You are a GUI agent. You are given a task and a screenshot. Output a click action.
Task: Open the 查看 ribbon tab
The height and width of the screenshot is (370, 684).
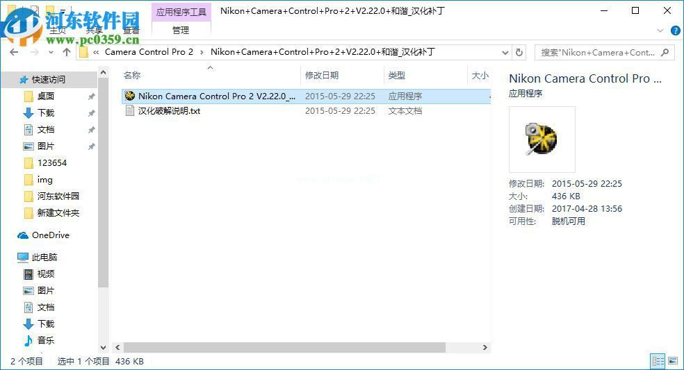pos(131,31)
